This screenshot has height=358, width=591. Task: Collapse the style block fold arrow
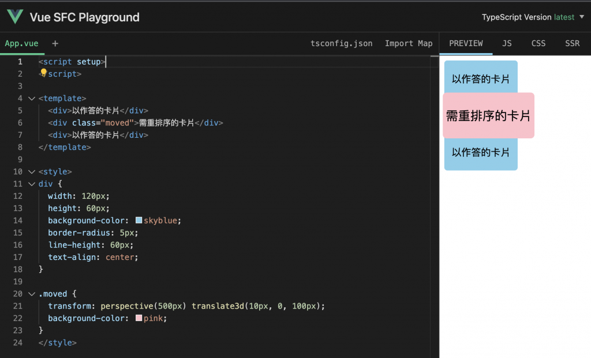click(x=32, y=172)
